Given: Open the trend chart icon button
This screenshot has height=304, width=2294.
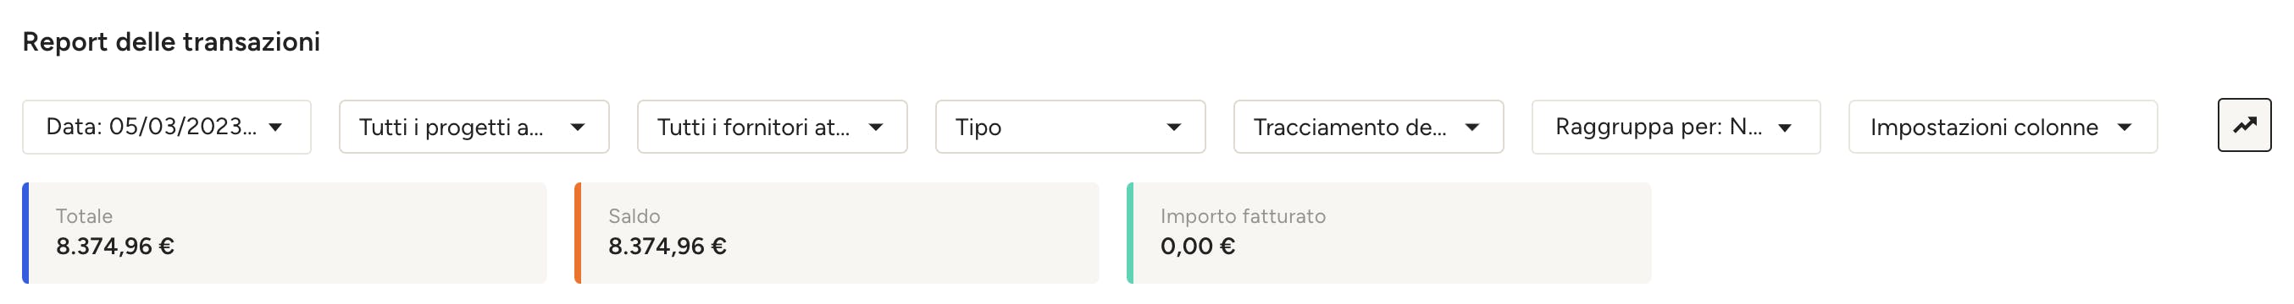Looking at the screenshot, I should click(2243, 126).
